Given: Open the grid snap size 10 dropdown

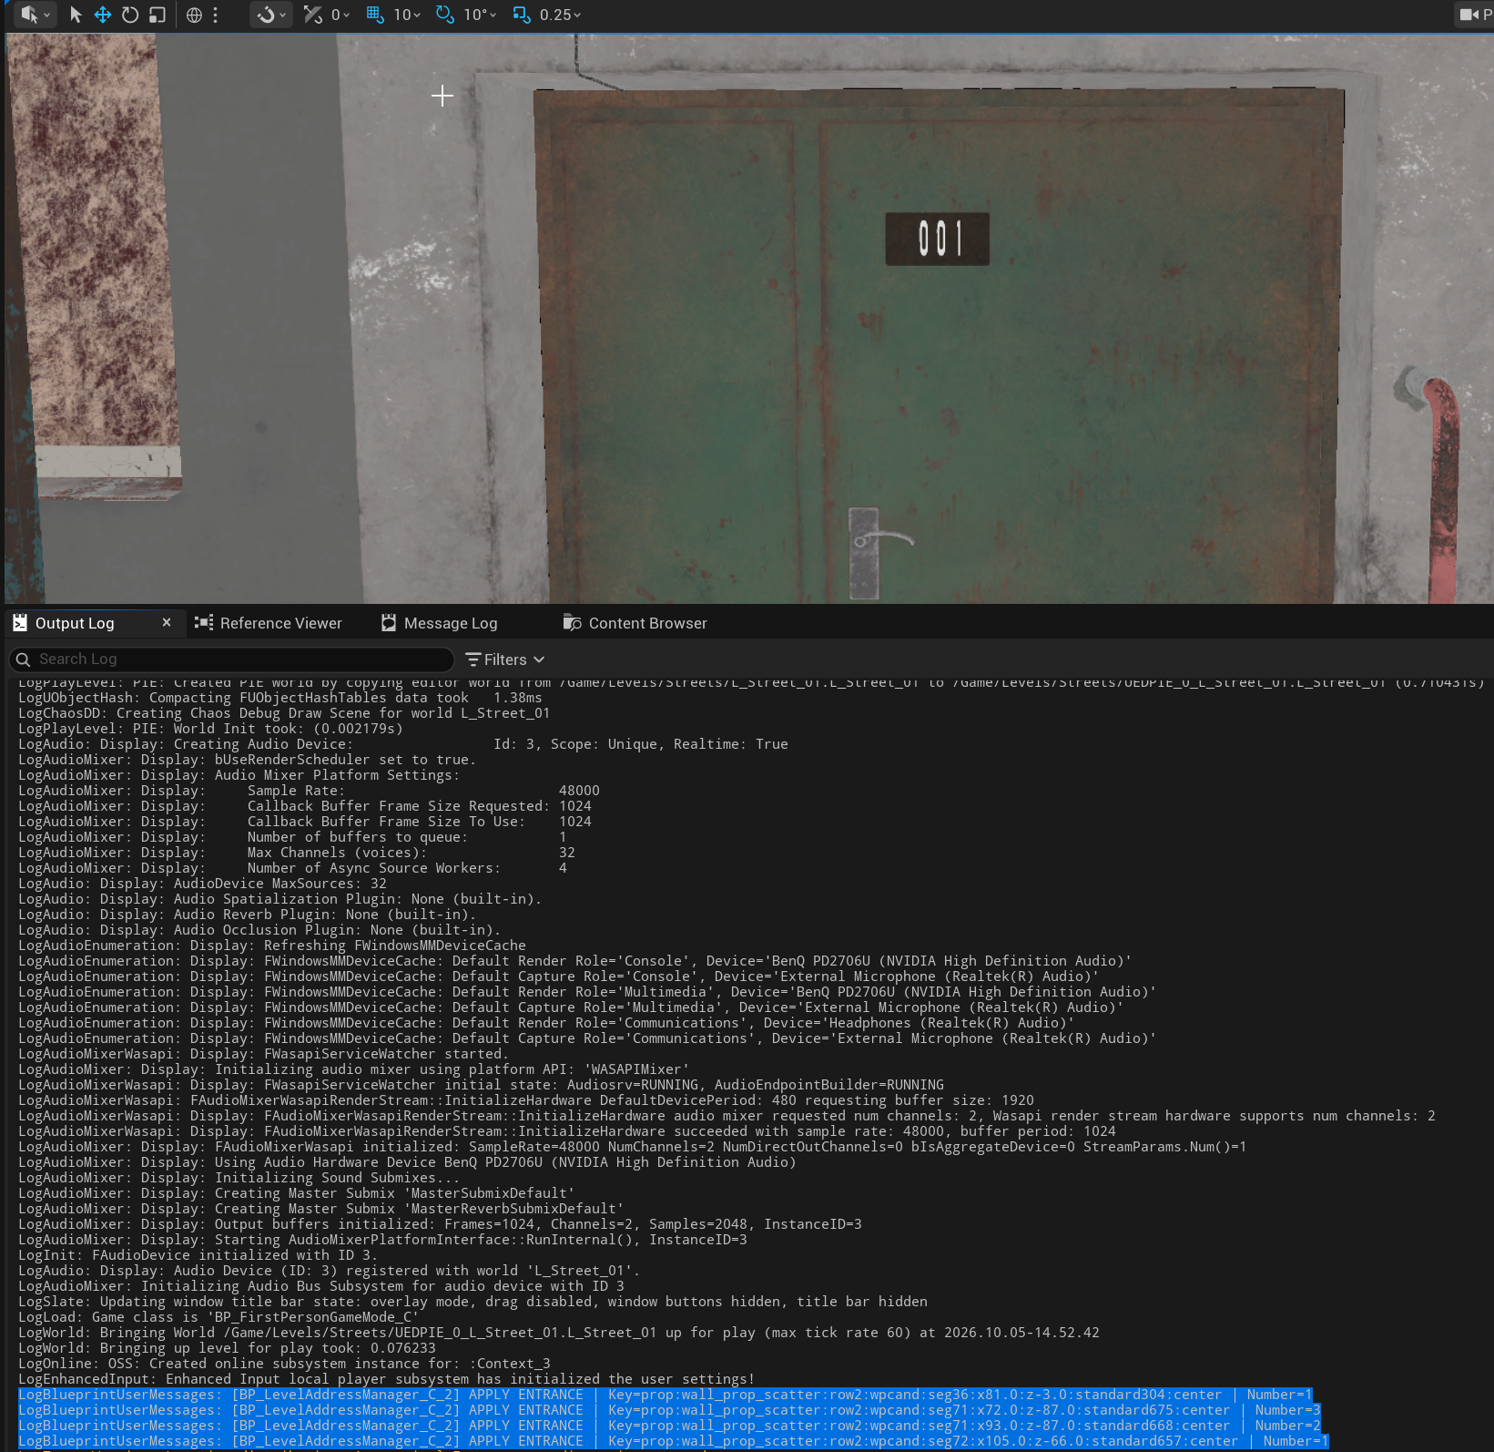Looking at the screenshot, I should click(x=407, y=15).
